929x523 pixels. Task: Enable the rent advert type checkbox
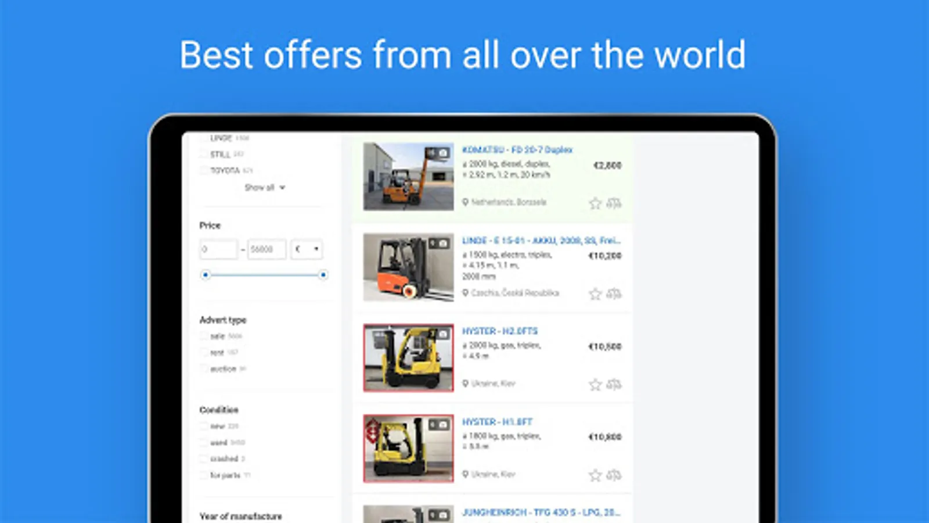[203, 352]
